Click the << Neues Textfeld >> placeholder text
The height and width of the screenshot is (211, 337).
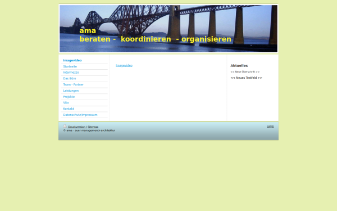[247, 78]
